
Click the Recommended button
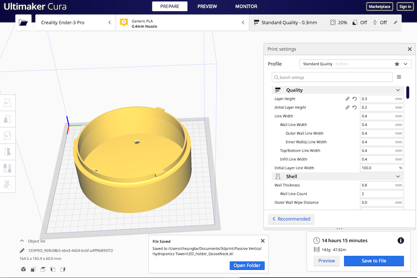[291, 219]
